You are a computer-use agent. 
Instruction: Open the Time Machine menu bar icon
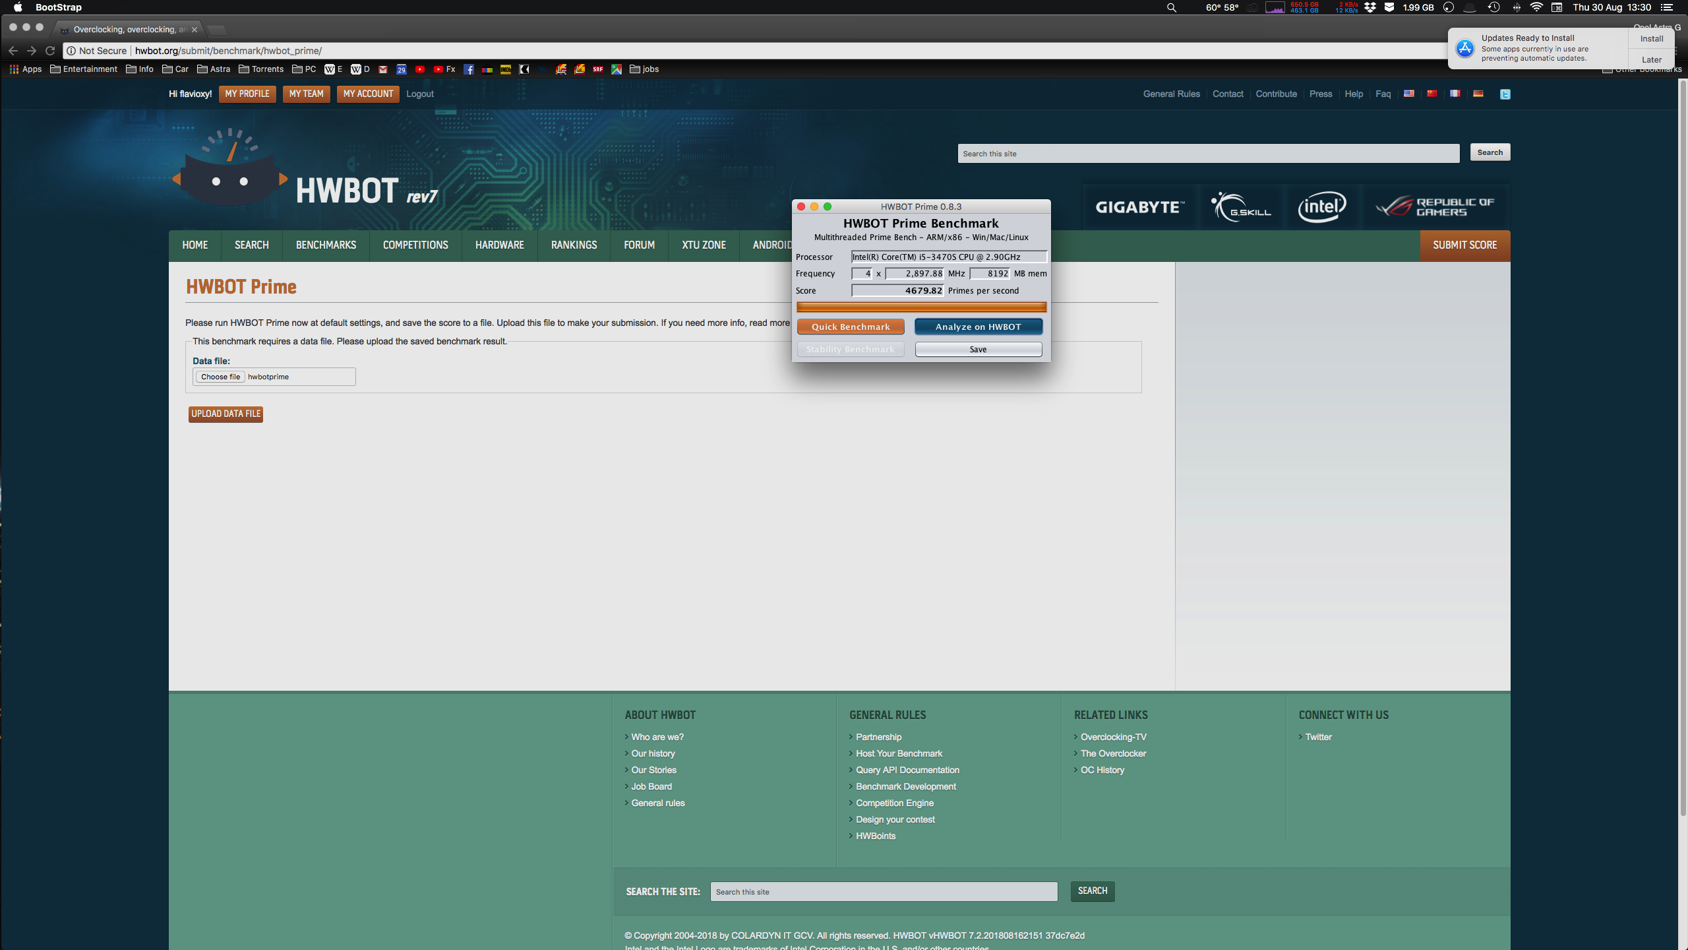pos(1494,7)
